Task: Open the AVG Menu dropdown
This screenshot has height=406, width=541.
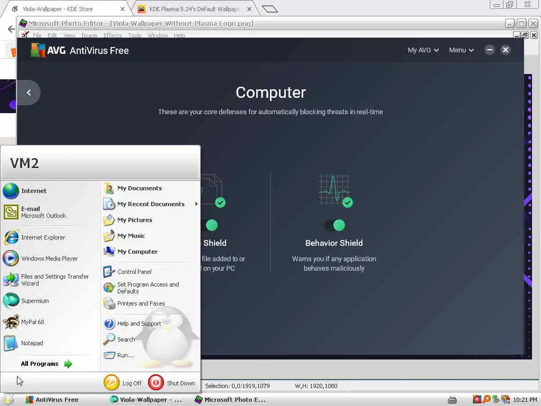Action: point(461,50)
